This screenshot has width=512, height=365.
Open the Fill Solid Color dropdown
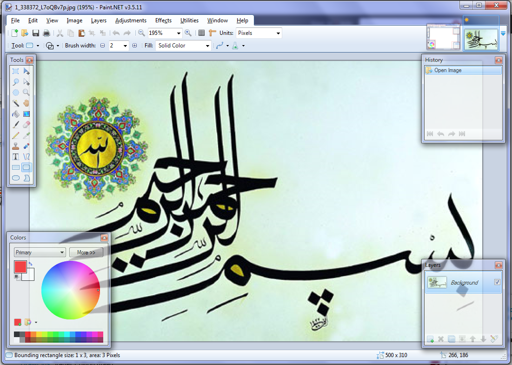(x=208, y=46)
